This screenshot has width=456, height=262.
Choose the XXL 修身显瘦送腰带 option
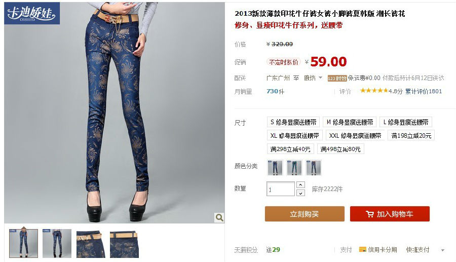pos(355,135)
